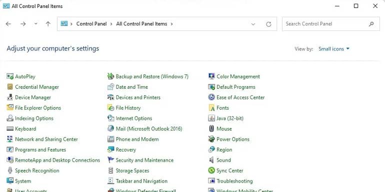Click the Security and Maintenance flag icon
Image resolution: width=385 pixels, height=192 pixels.
click(x=110, y=160)
